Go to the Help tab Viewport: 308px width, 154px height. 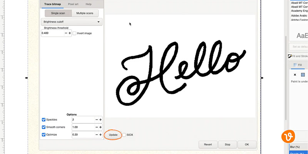click(89, 4)
